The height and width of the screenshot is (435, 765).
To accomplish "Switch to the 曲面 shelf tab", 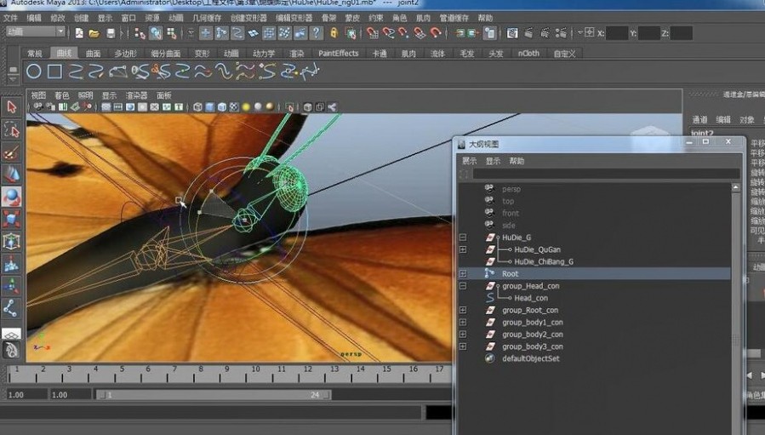I will [x=93, y=54].
